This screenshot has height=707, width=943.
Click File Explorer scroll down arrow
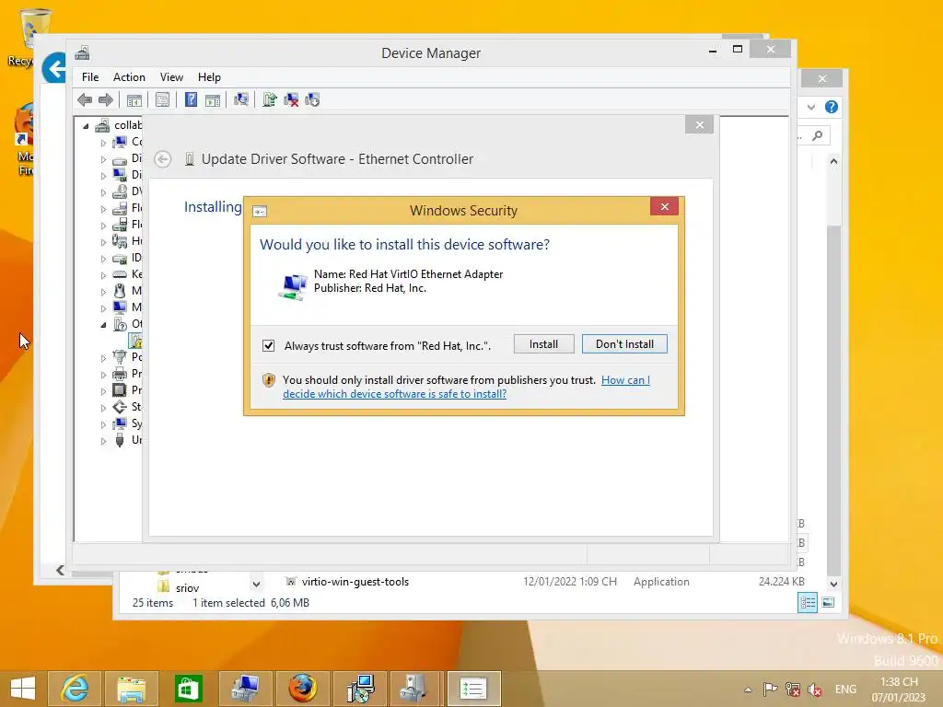[833, 584]
